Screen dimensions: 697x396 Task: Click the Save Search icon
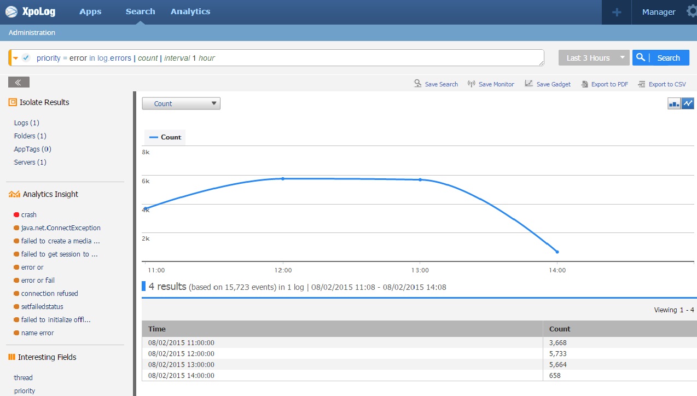pyautogui.click(x=418, y=84)
